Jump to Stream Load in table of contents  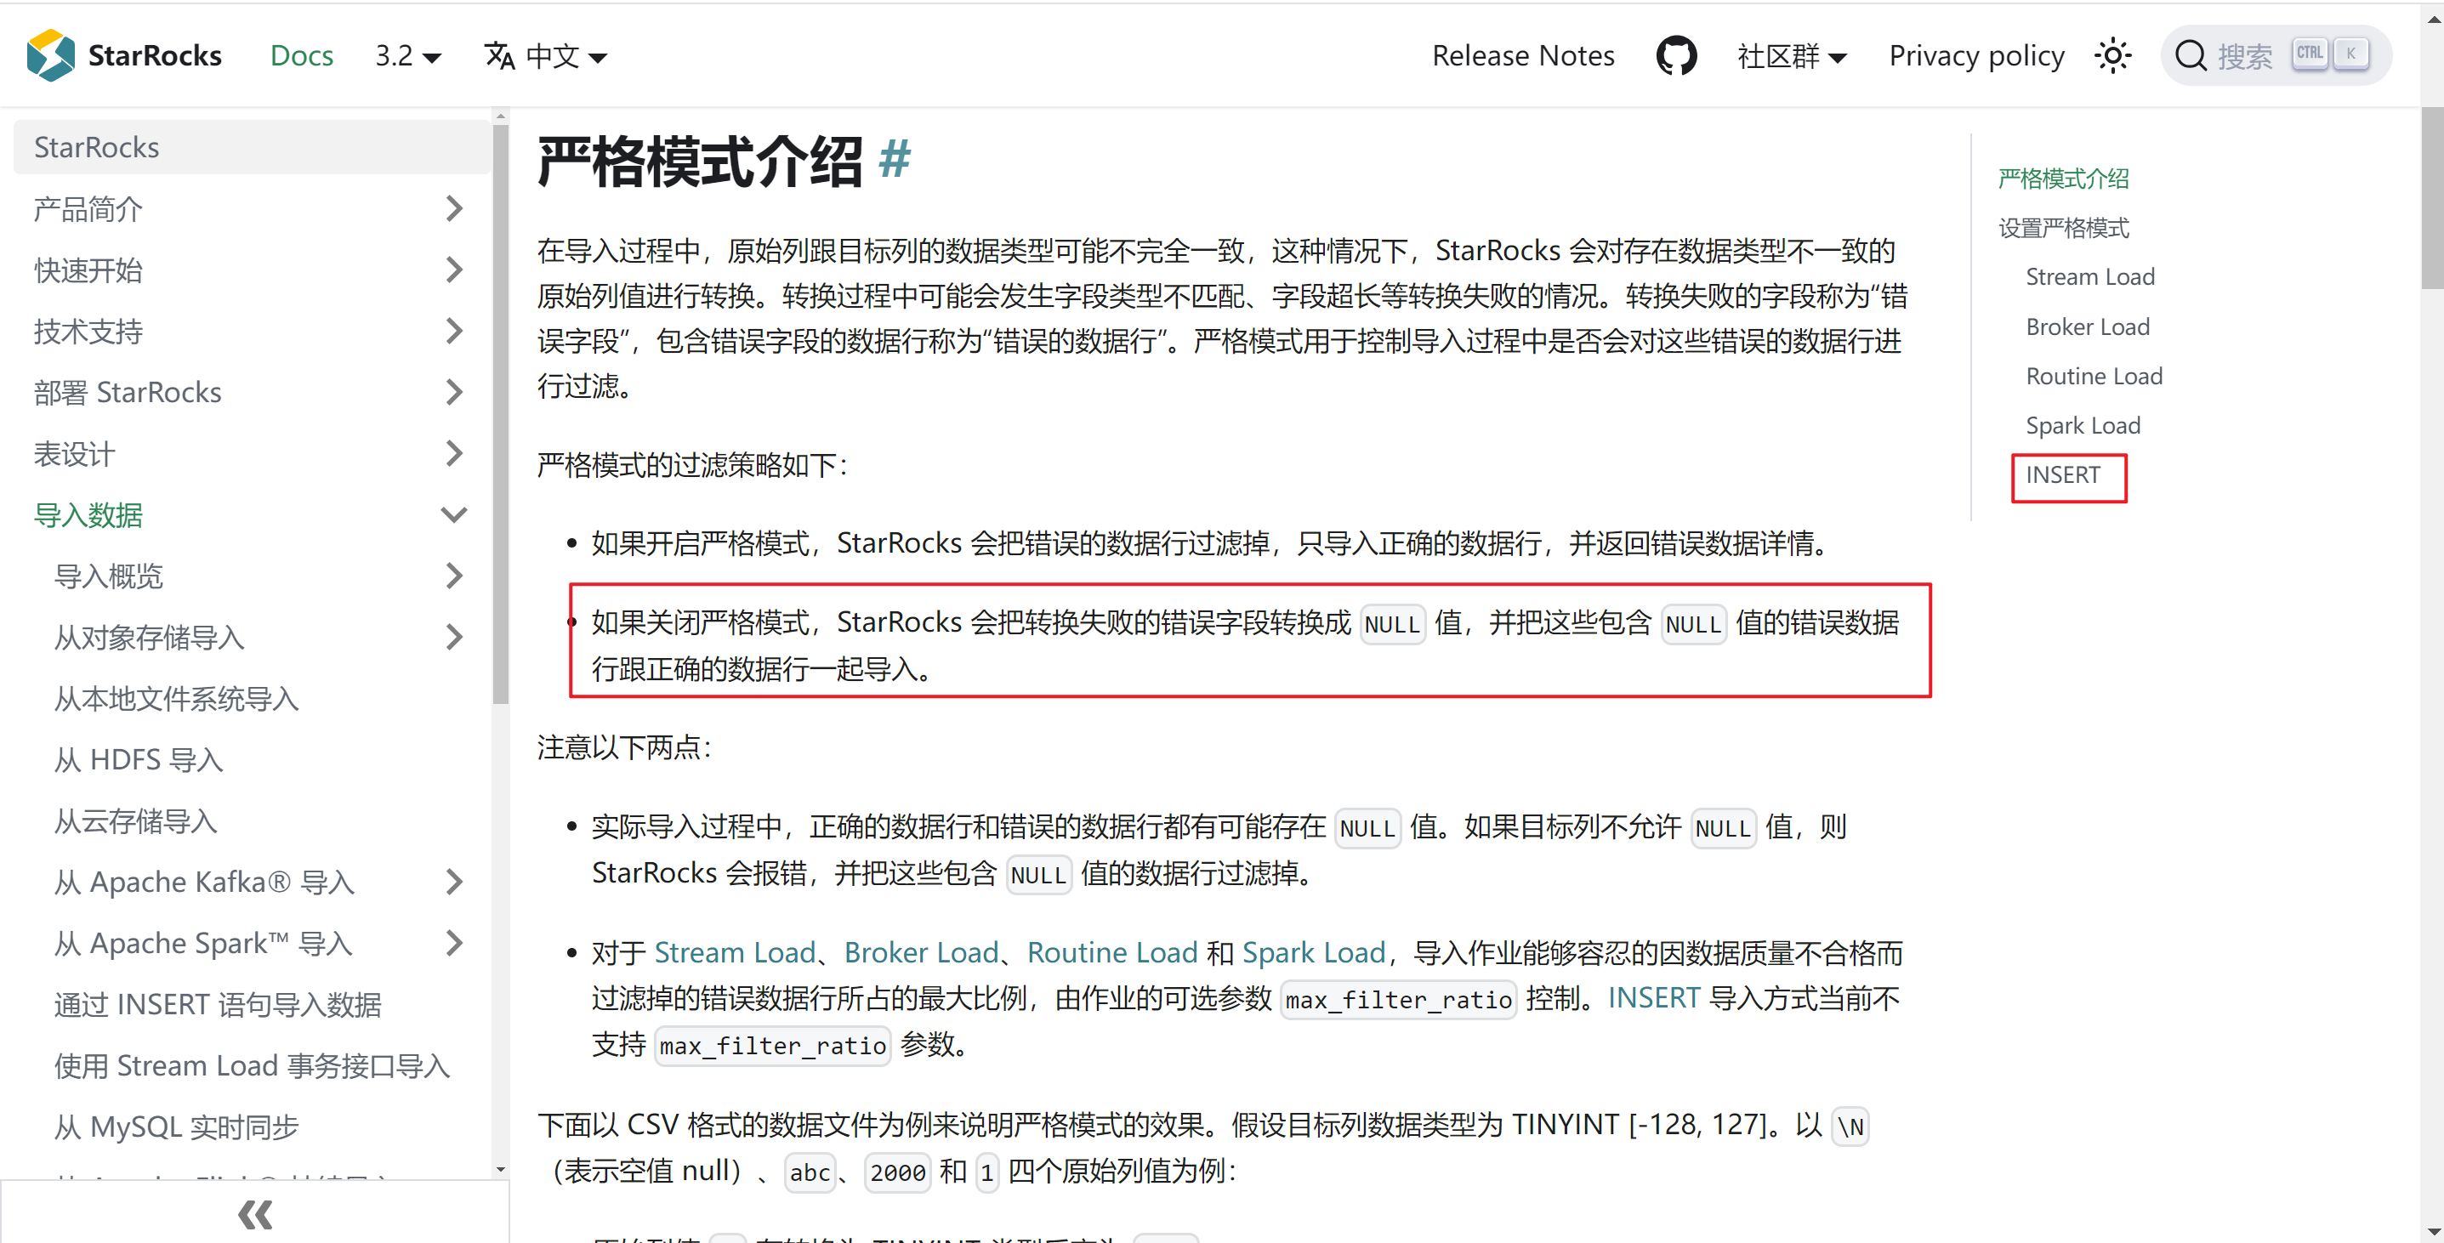(2089, 277)
